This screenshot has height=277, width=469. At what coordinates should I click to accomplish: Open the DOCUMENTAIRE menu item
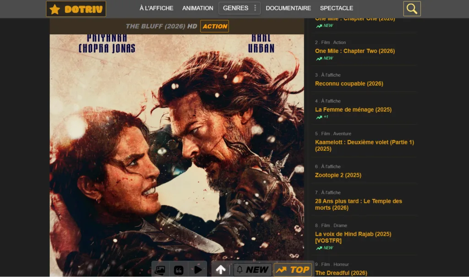coord(288,8)
